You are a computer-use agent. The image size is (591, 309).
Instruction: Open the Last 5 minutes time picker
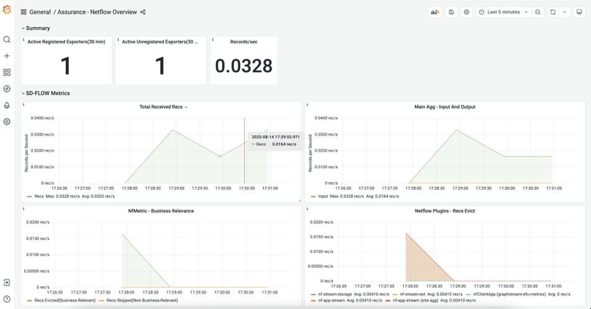click(503, 12)
